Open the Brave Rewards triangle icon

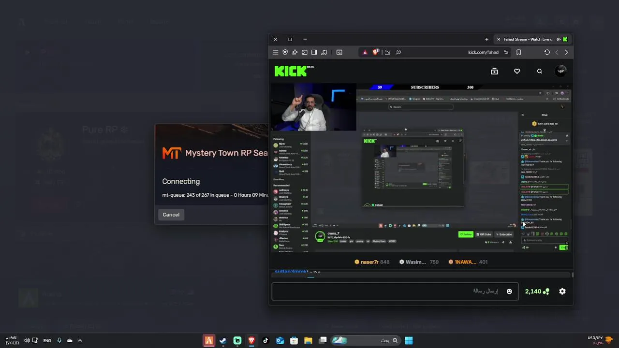tap(365, 52)
